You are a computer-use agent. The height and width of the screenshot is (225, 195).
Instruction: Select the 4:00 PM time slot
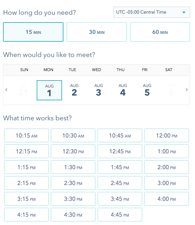pos(167,199)
